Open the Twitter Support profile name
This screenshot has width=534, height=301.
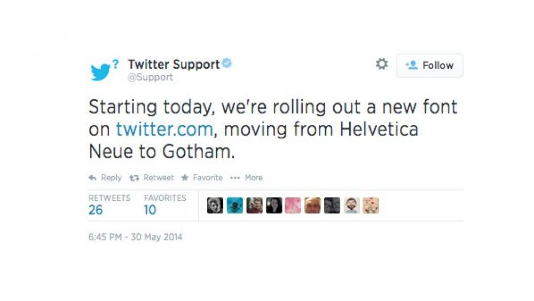tap(174, 65)
